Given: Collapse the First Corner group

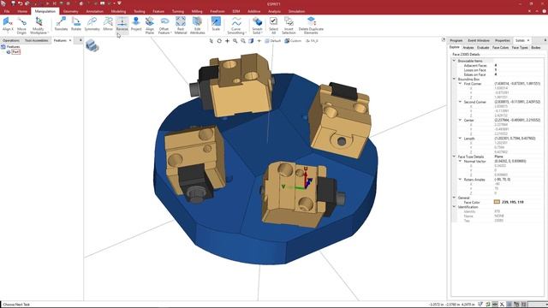Looking at the screenshot, I should 460,84.
